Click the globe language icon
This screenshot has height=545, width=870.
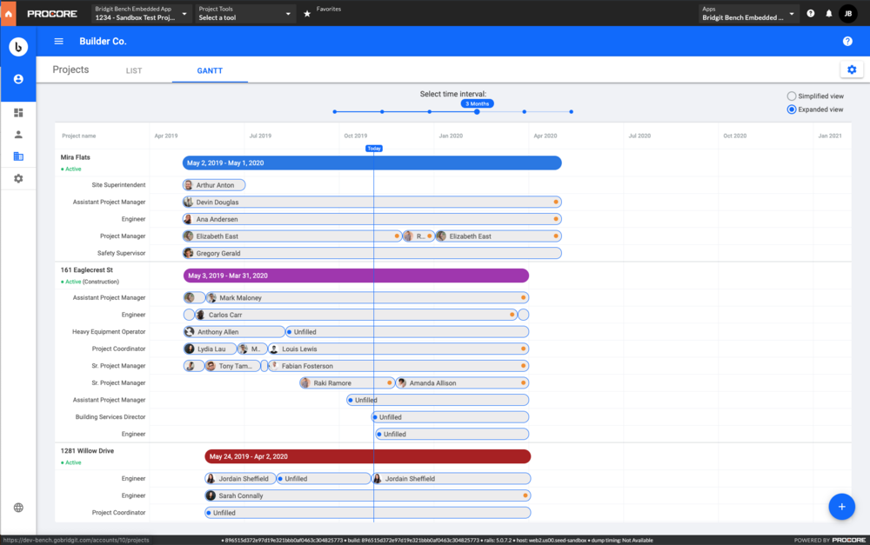[x=18, y=508]
